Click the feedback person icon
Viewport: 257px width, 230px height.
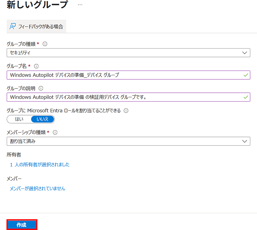tap(13, 26)
